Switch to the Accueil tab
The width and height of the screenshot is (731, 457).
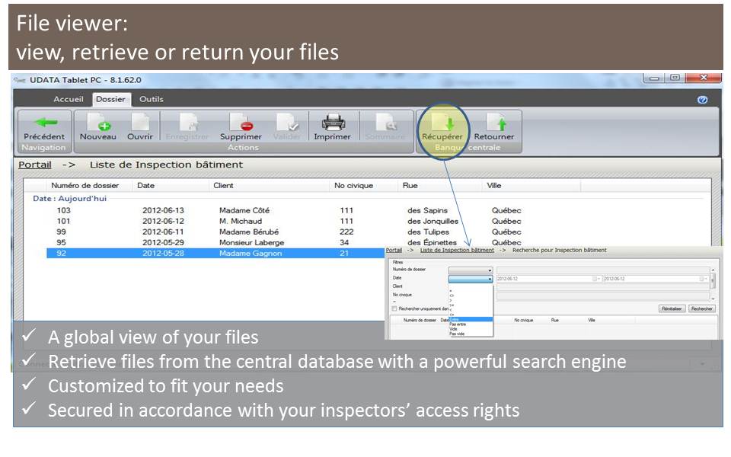[x=69, y=99]
